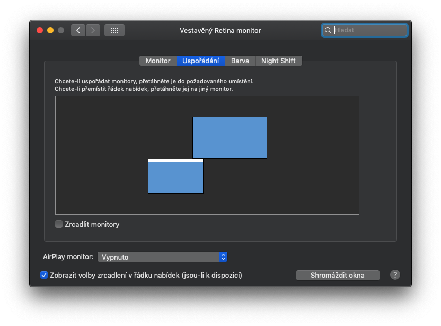Click the back navigation arrow

pyautogui.click(x=78, y=30)
